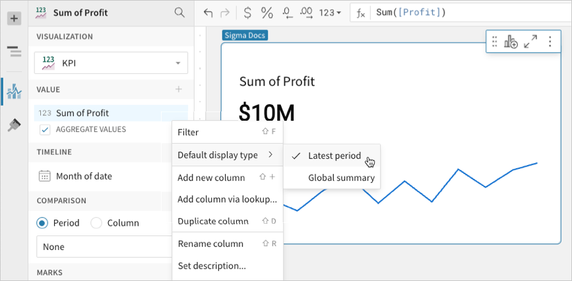Add a value using the plus button

point(178,89)
